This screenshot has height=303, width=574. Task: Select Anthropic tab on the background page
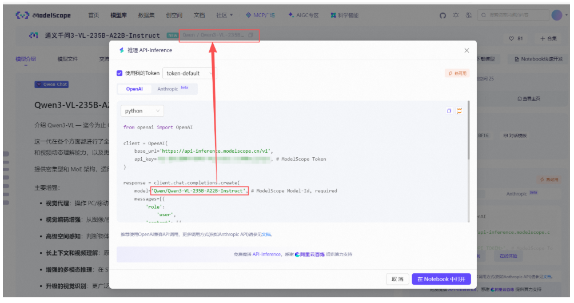[521, 194]
